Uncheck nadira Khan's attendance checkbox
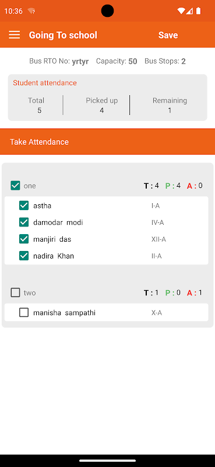 pos(24,256)
